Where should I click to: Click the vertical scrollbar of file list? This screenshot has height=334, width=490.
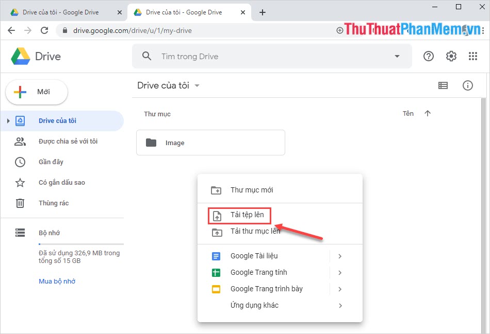coord(483,215)
